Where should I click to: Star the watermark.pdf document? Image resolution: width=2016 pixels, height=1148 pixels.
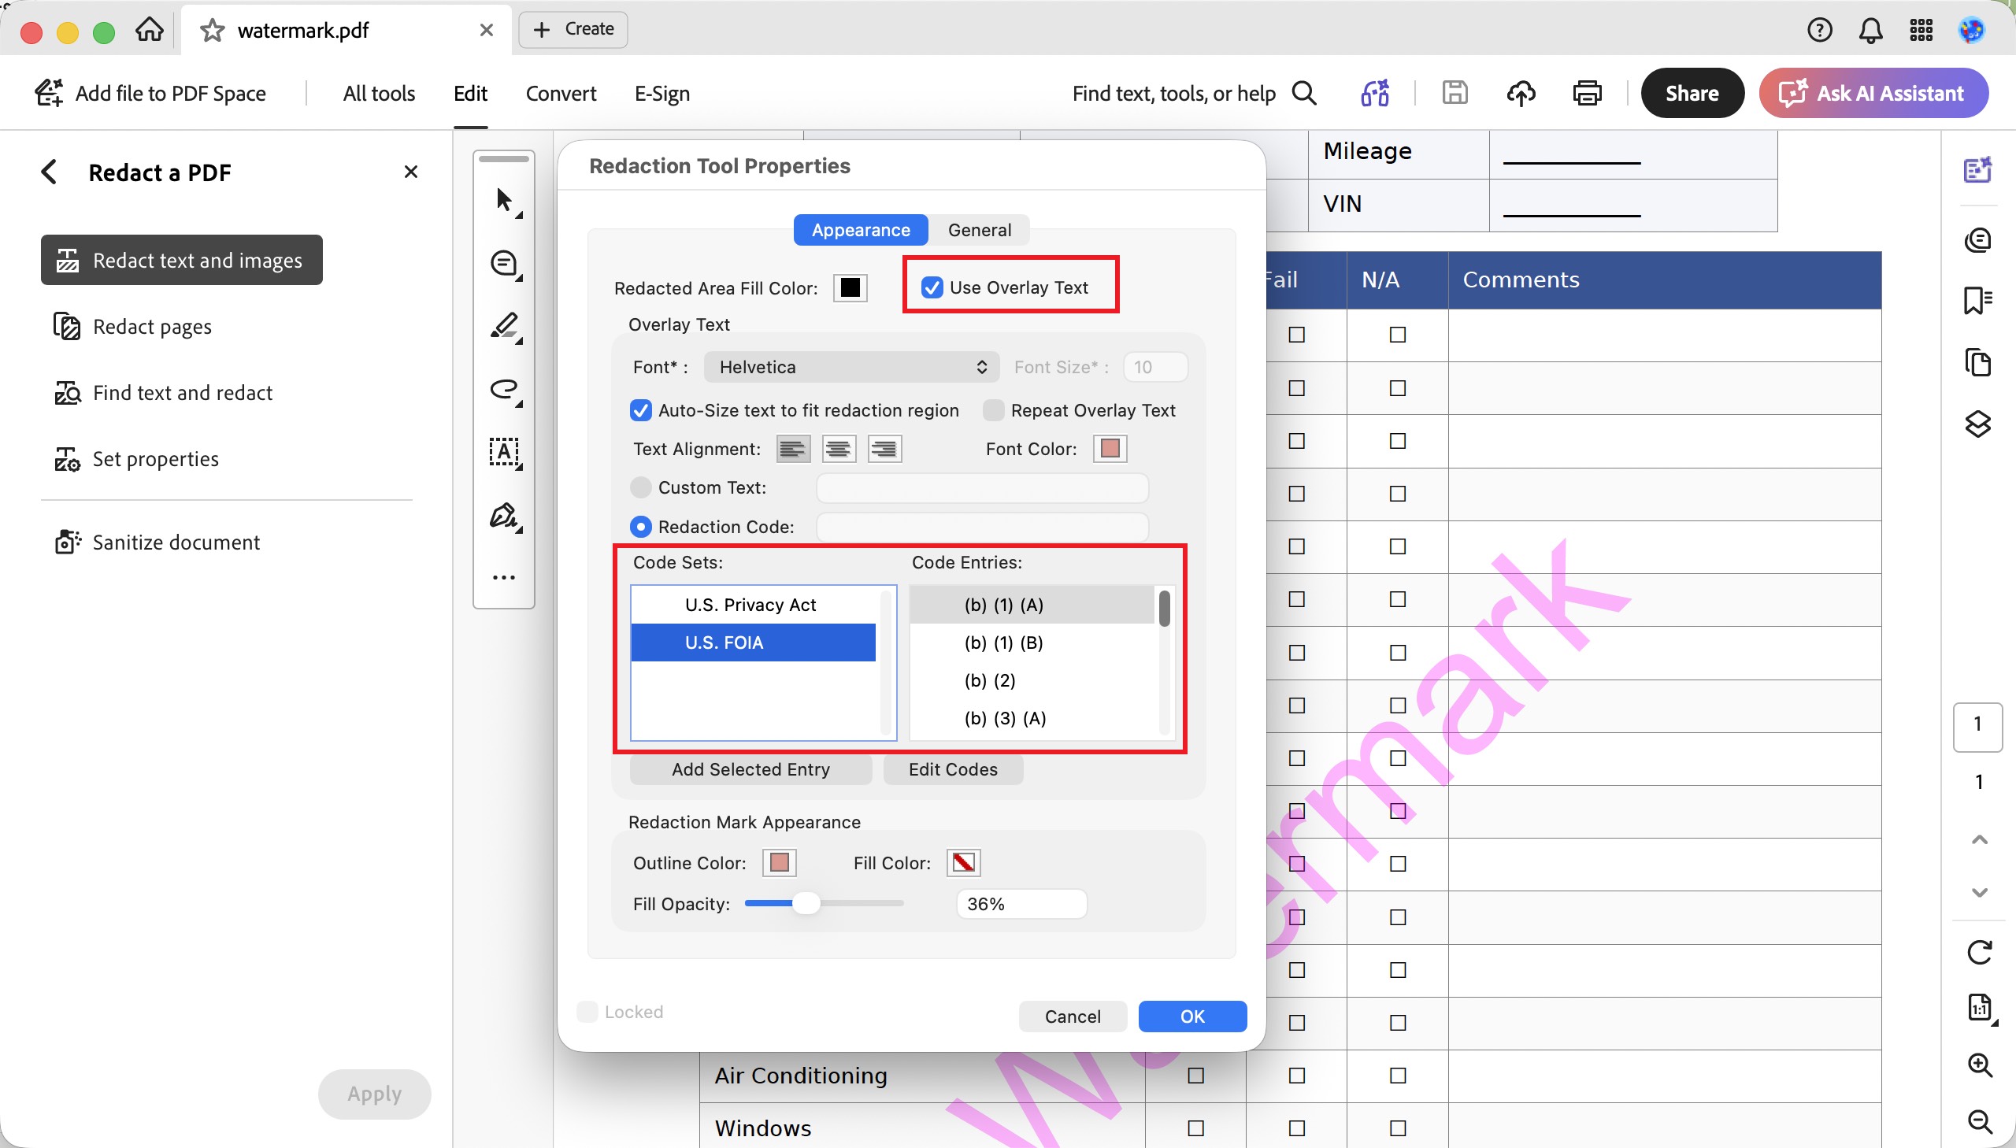[212, 31]
